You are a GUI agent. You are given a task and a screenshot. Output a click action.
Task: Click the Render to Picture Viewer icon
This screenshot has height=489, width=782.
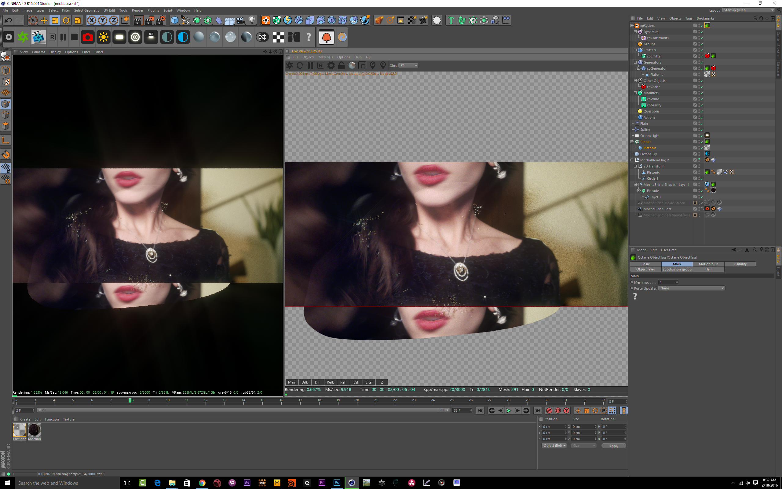[x=149, y=20]
